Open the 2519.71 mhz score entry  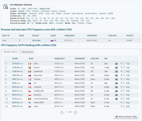tap(17, 106)
